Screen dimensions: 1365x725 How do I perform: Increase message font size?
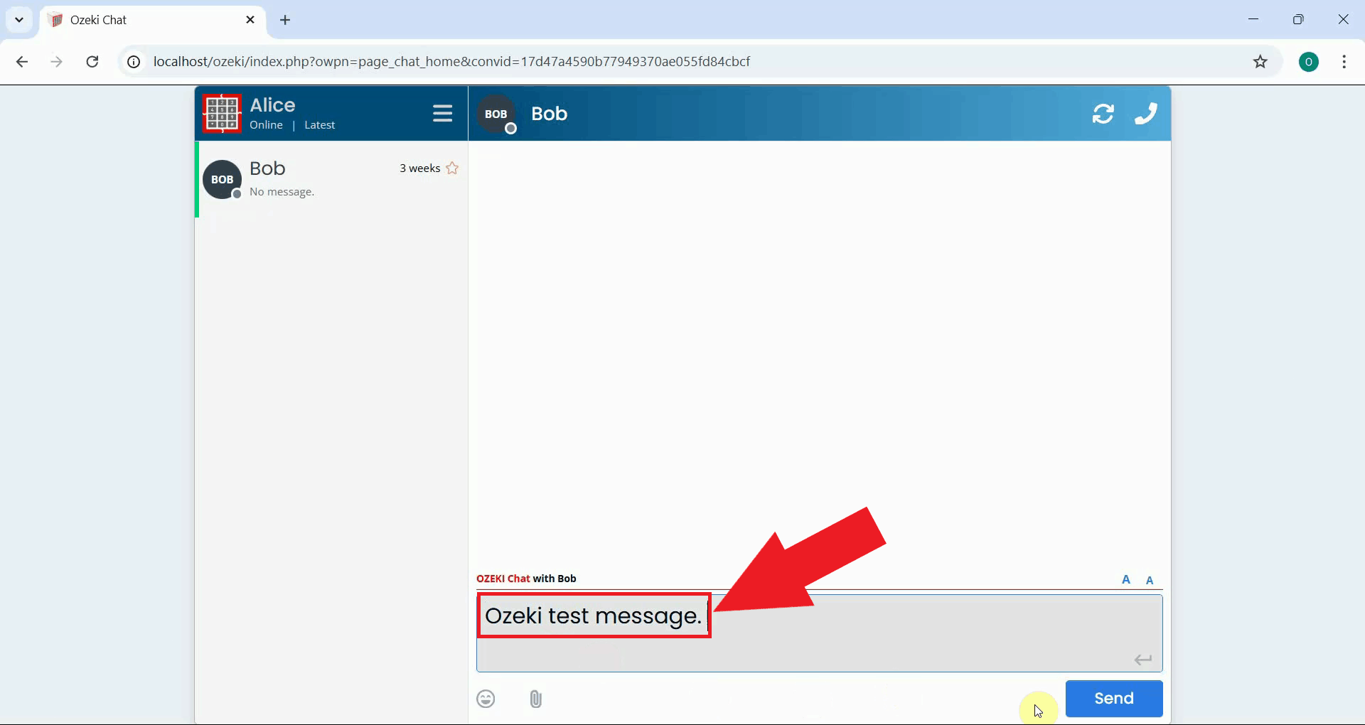1126,579
